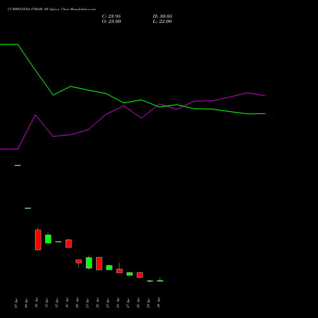Click the 24 Apr date label
The width and height of the screenshot is (318, 318).
tap(118, 303)
